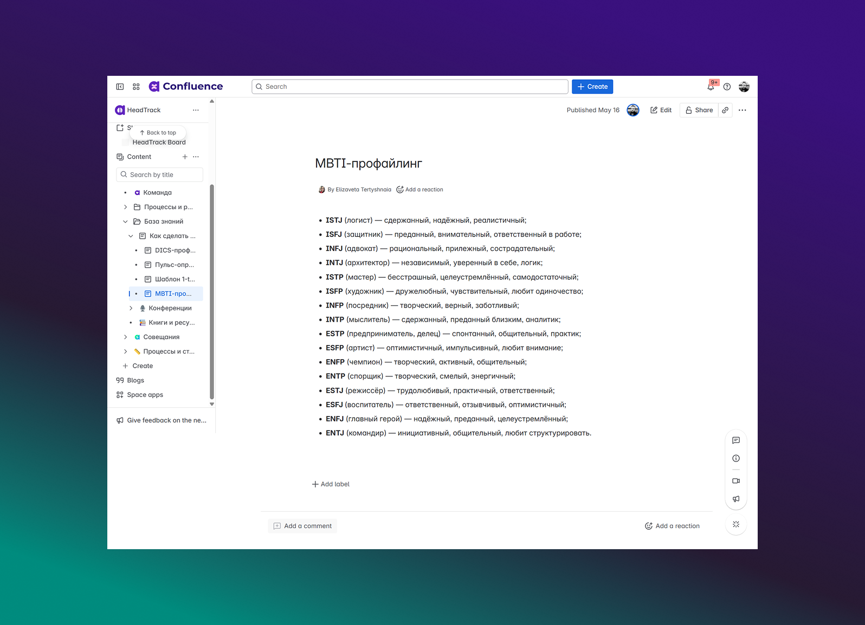Click Add label
Viewport: 865px width, 625px height.
331,484
